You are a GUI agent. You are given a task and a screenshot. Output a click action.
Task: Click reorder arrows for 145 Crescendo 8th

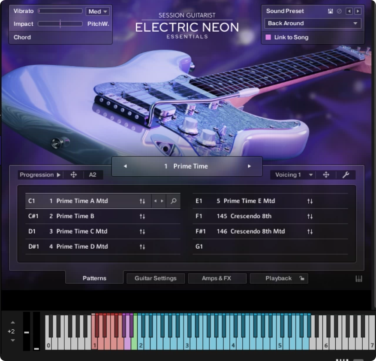[x=310, y=217]
